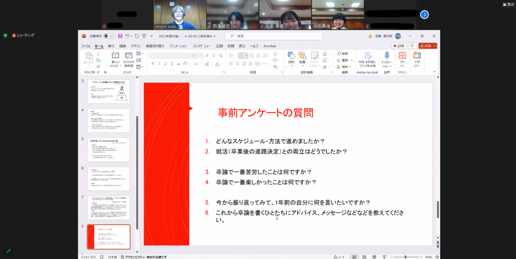Screen dimensions: 516x259
Task: Click the Save icon in title bar
Action: [120, 36]
